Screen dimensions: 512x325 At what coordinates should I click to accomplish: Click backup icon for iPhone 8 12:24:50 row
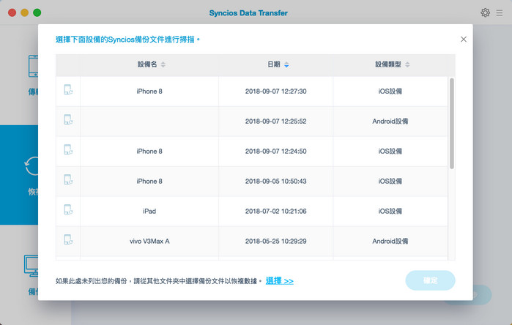[68, 150]
